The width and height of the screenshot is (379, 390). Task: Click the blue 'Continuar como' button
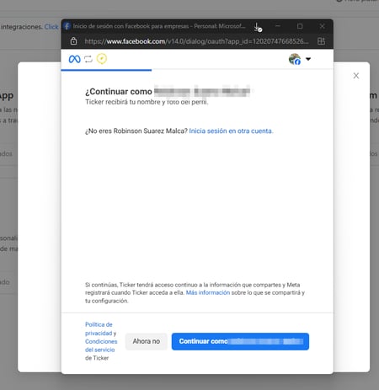point(240,341)
